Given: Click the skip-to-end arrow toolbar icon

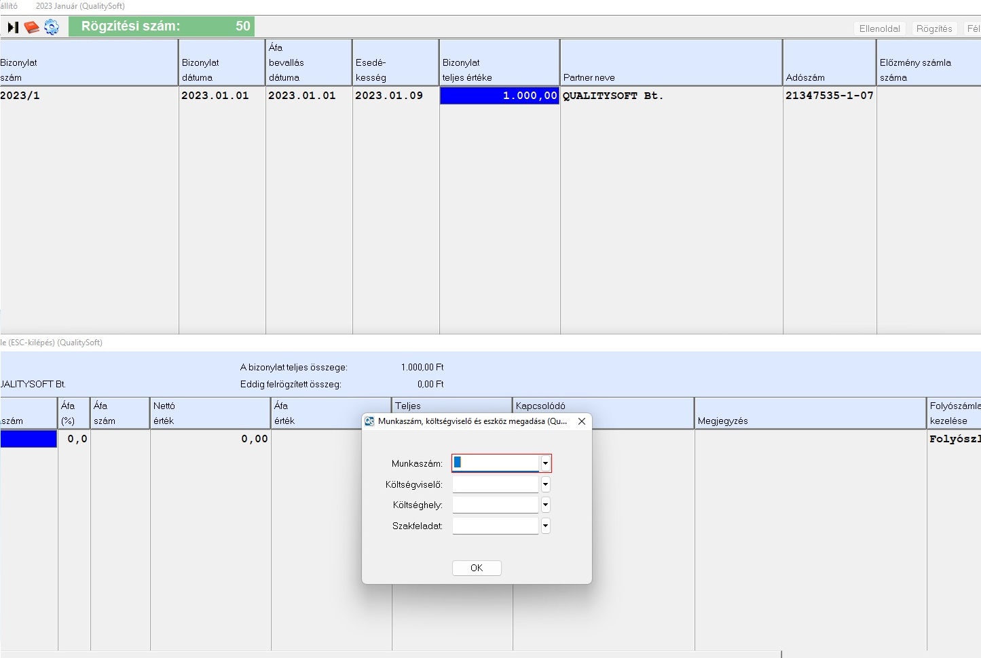Looking at the screenshot, I should click(13, 27).
